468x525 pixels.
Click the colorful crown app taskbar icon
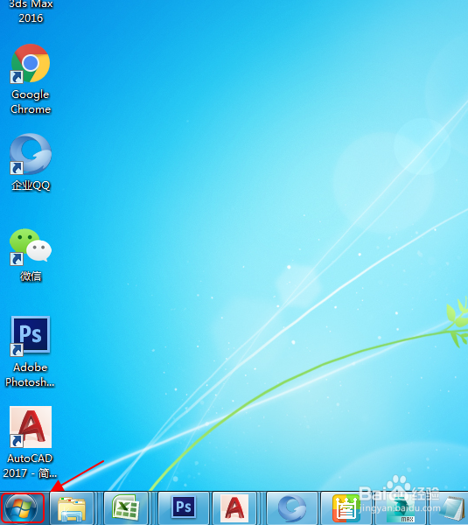346,508
